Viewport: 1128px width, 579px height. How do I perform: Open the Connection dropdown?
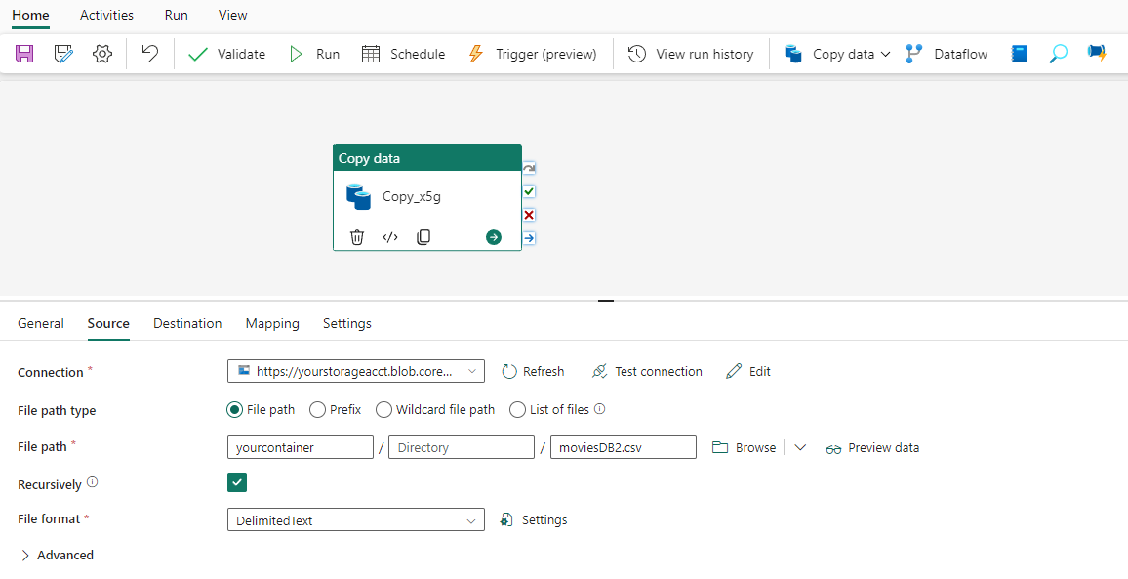click(x=356, y=372)
